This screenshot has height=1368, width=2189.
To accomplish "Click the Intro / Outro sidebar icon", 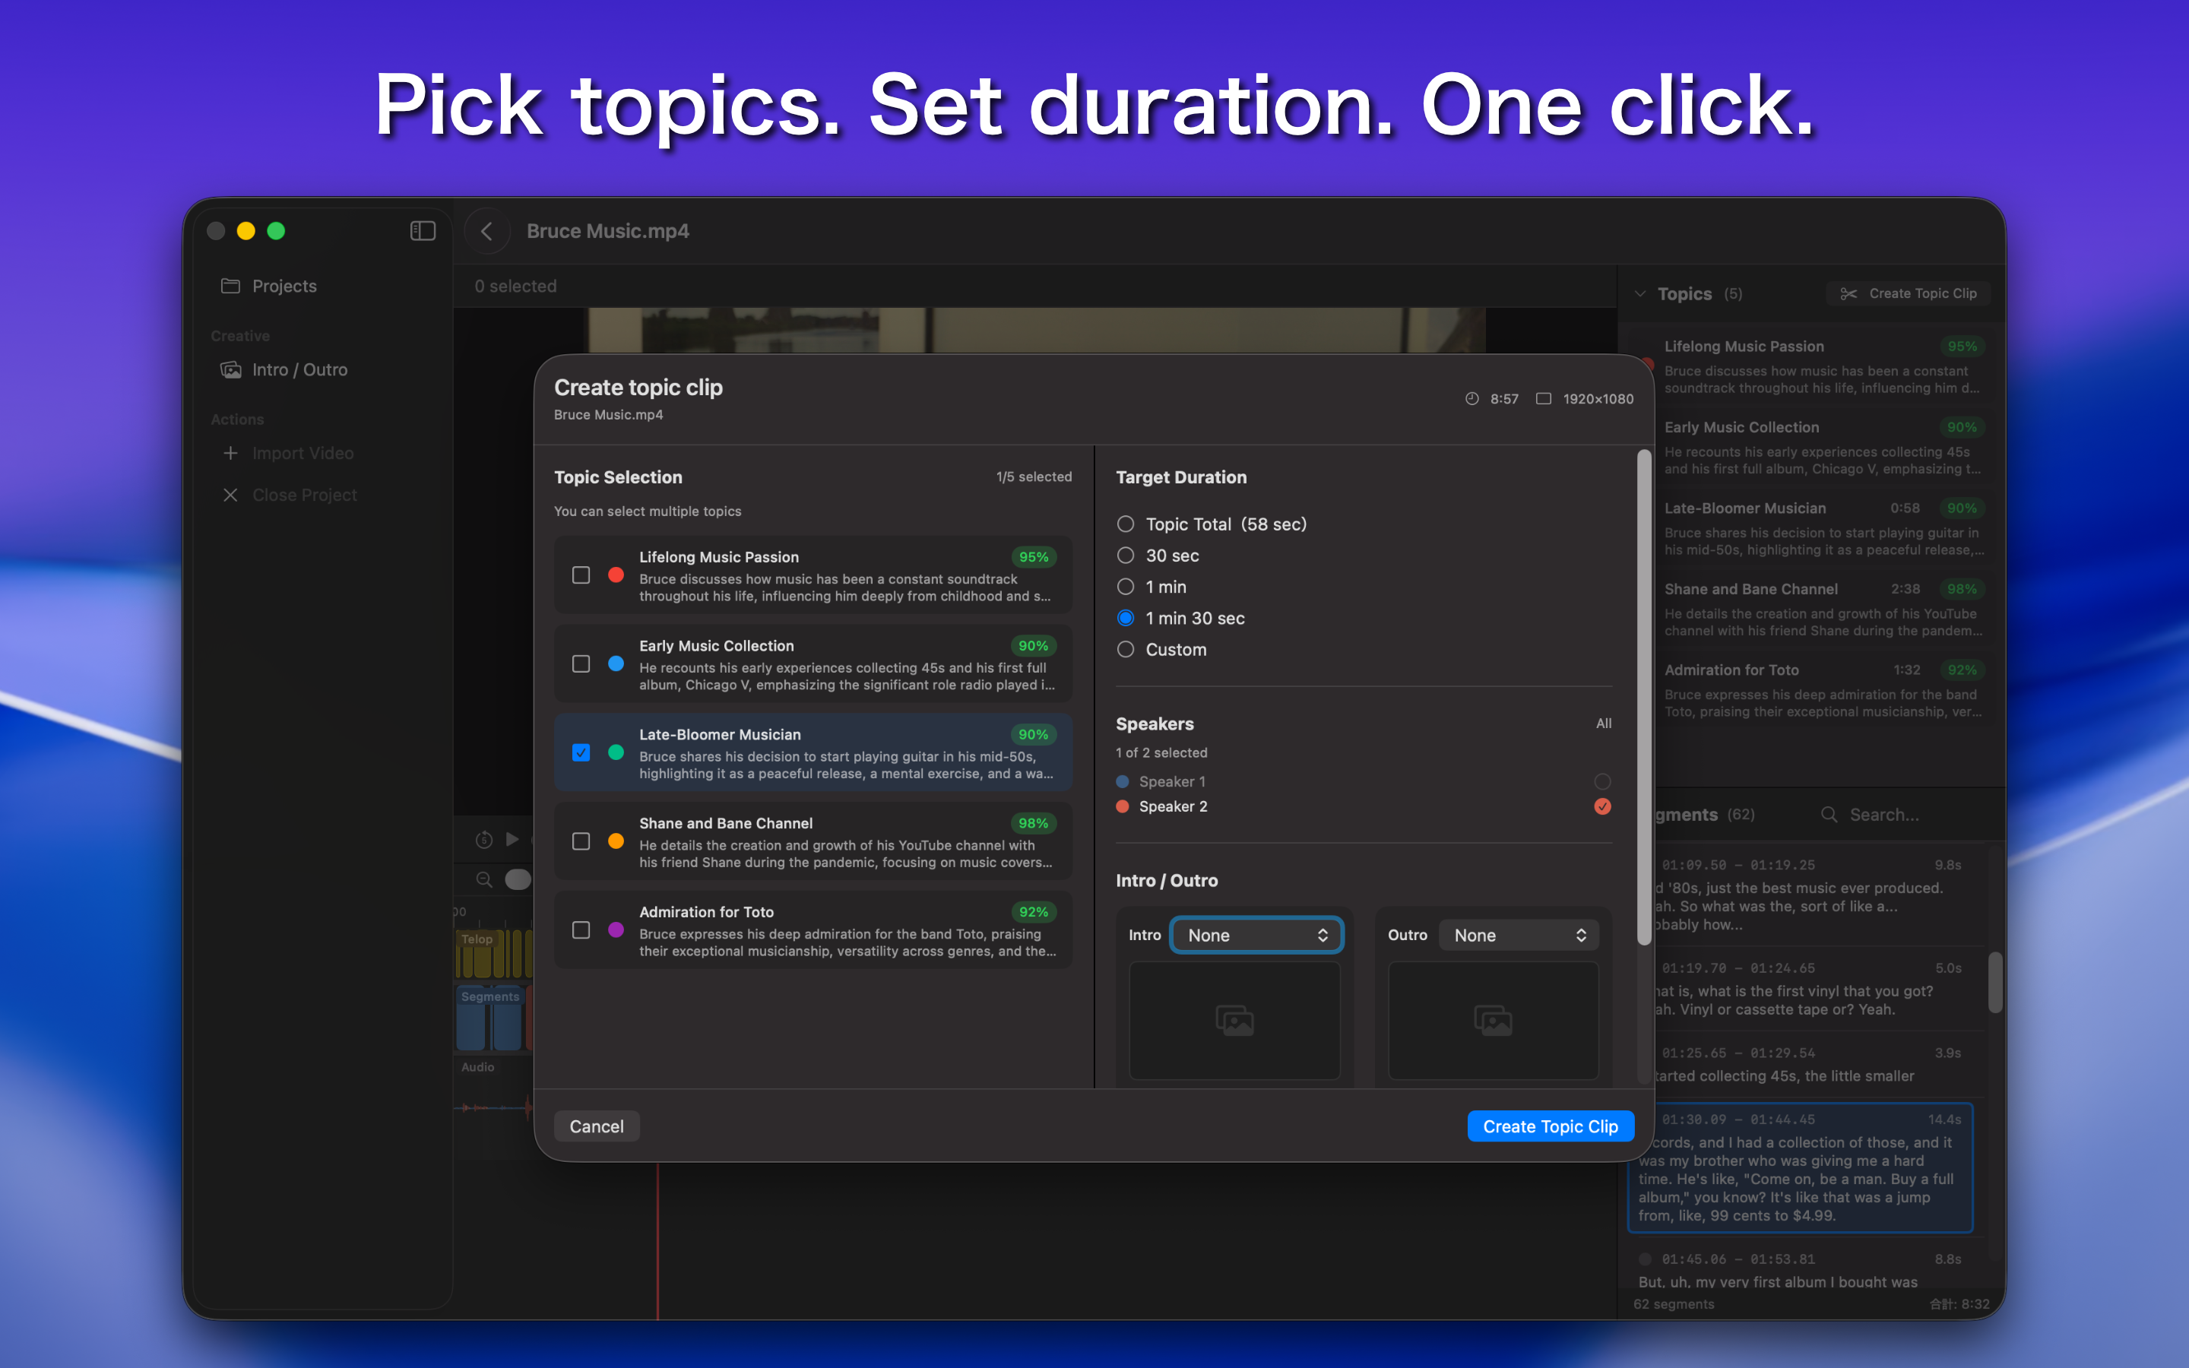I will [x=232, y=369].
